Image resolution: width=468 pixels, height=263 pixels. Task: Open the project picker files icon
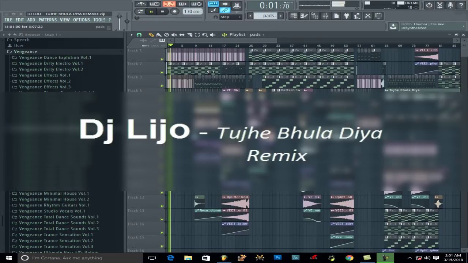coord(336,16)
